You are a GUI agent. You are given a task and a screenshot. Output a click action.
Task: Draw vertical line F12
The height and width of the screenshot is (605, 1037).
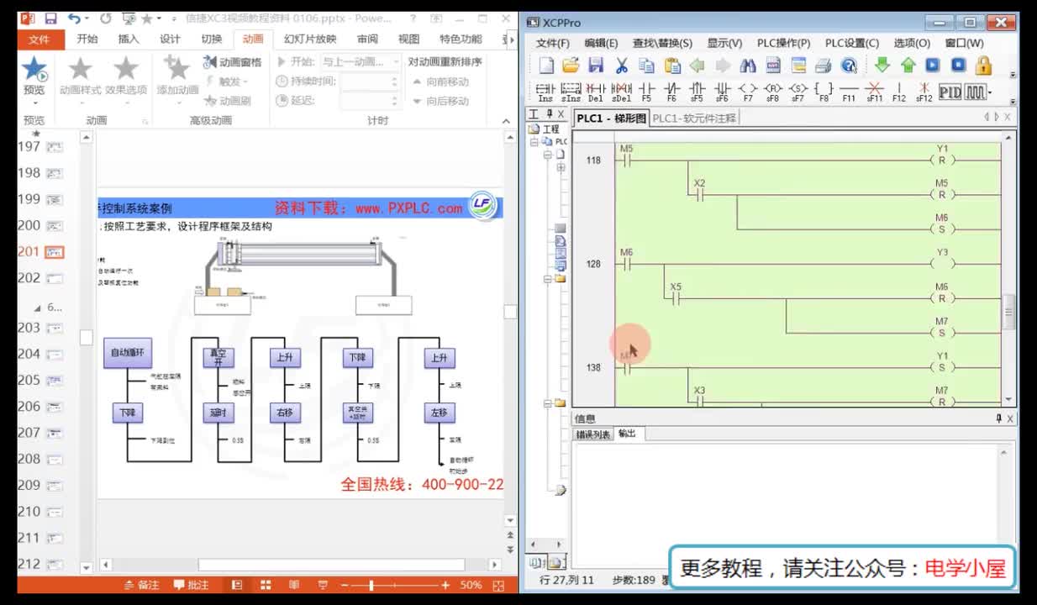click(x=899, y=92)
